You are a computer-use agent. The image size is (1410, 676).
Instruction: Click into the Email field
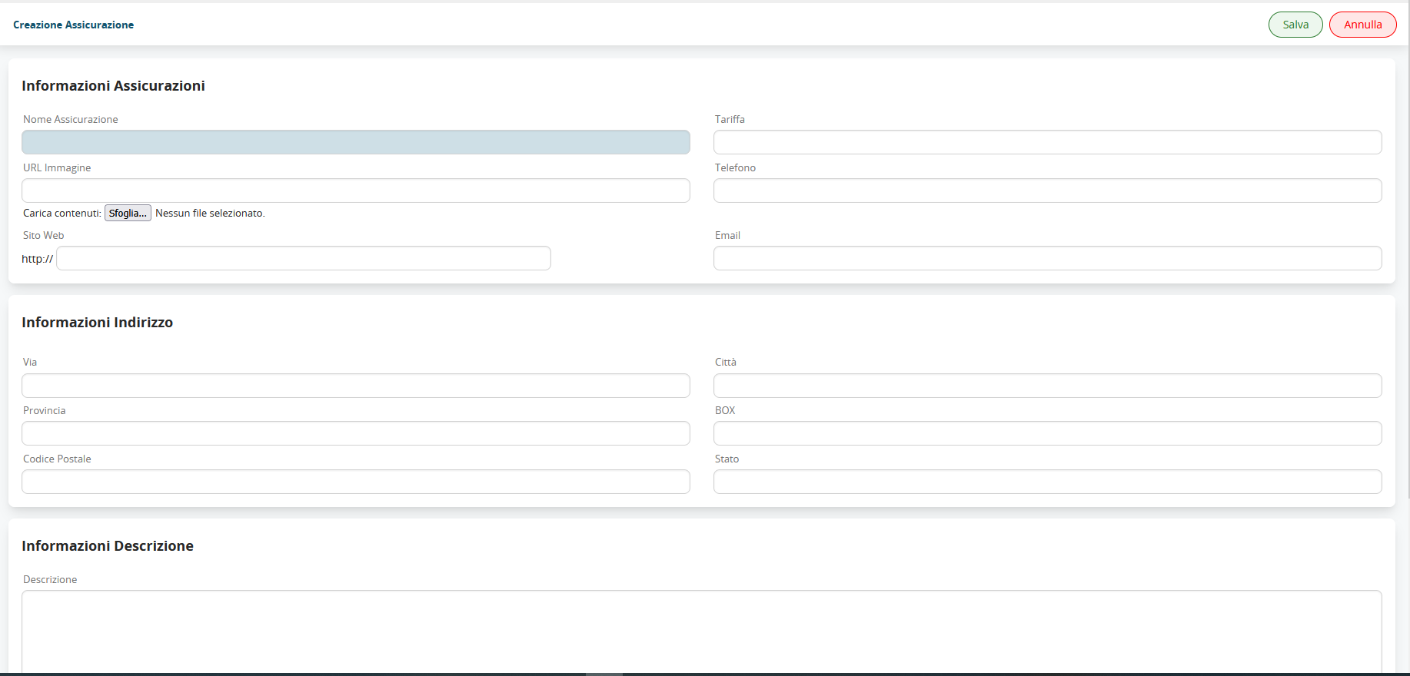(x=1047, y=258)
